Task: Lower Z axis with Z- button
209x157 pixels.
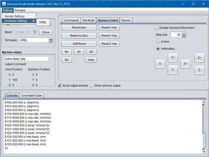Action: 199,70
